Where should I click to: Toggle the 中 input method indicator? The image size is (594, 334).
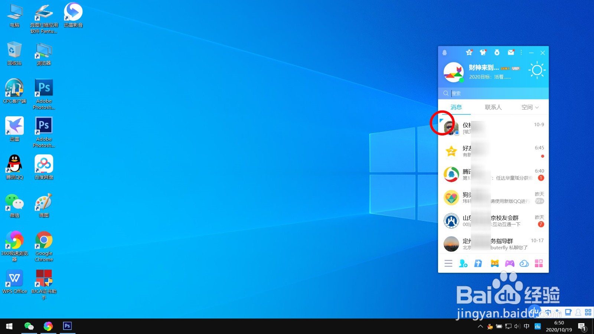pyautogui.click(x=526, y=327)
